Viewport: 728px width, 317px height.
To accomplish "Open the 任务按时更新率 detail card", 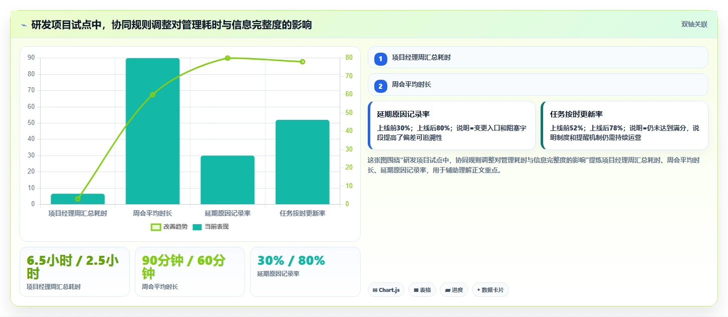I will coord(624,125).
